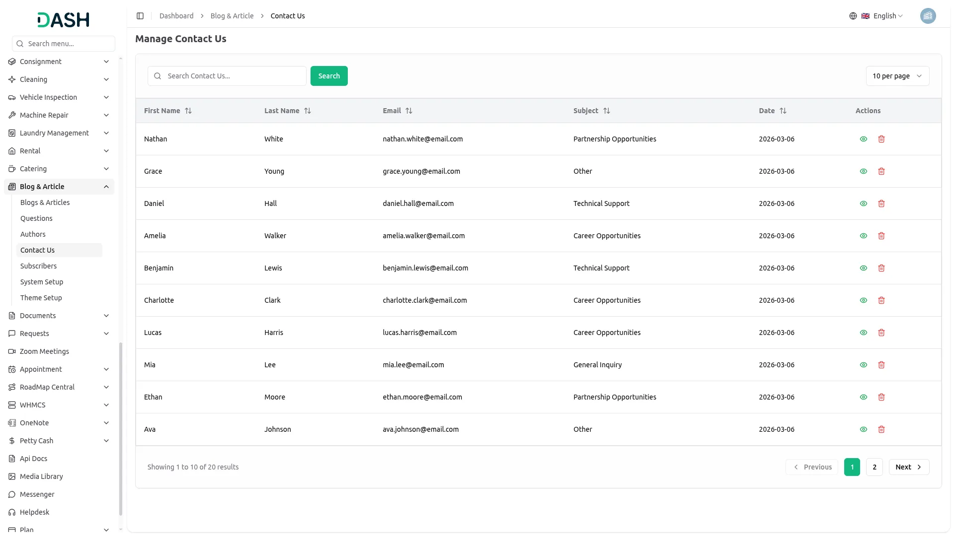Sort by First Name column arrows
Image resolution: width=954 pixels, height=536 pixels.
pyautogui.click(x=188, y=111)
